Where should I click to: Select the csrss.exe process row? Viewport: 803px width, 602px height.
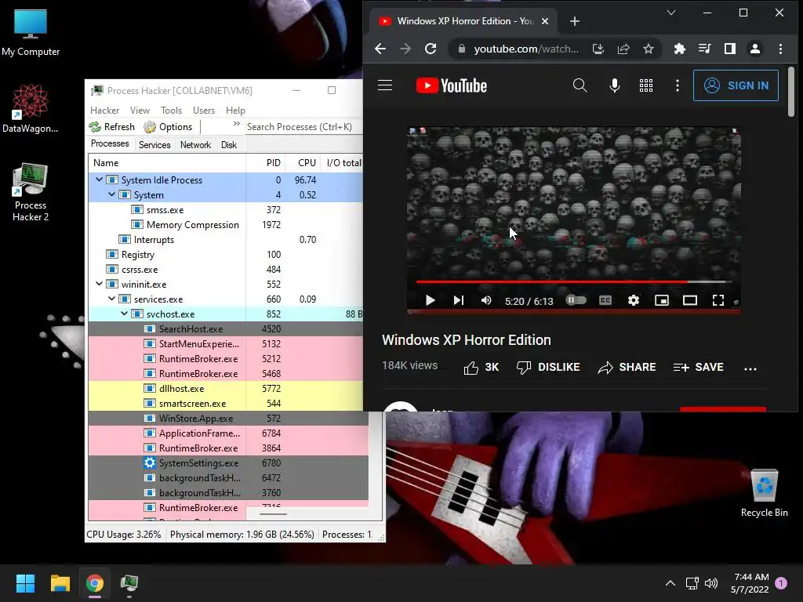(225, 270)
